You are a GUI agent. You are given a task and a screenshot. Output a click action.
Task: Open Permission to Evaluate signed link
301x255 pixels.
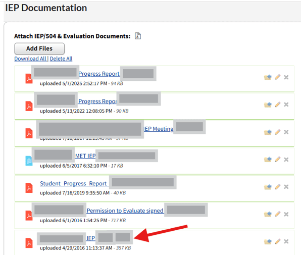[x=125, y=211]
